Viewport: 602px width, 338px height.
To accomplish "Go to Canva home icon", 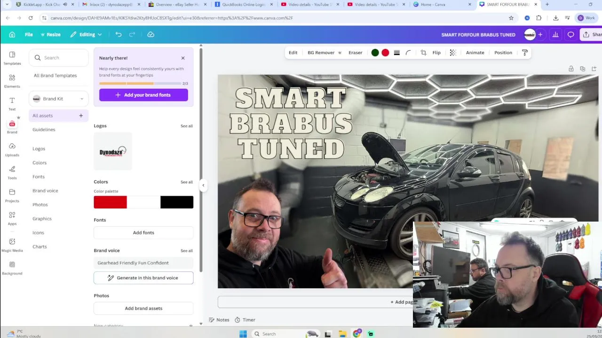I will pos(12,34).
